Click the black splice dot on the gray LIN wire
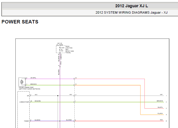This screenshot has height=128, width=178. pos(58,96)
